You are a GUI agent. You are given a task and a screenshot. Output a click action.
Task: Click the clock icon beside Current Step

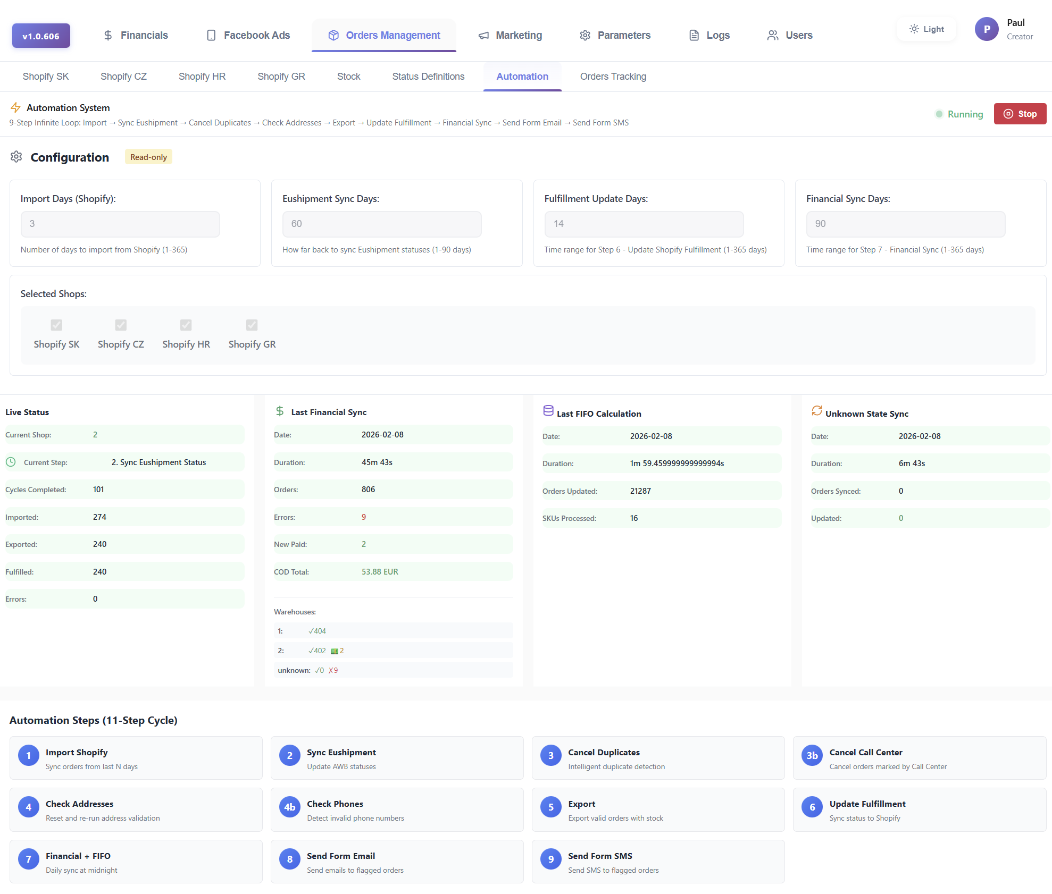(x=11, y=462)
